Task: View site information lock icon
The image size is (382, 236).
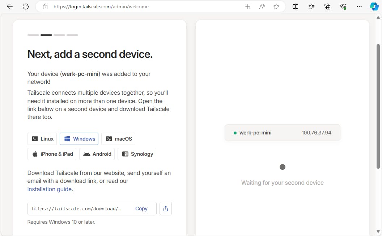Action: [45, 7]
